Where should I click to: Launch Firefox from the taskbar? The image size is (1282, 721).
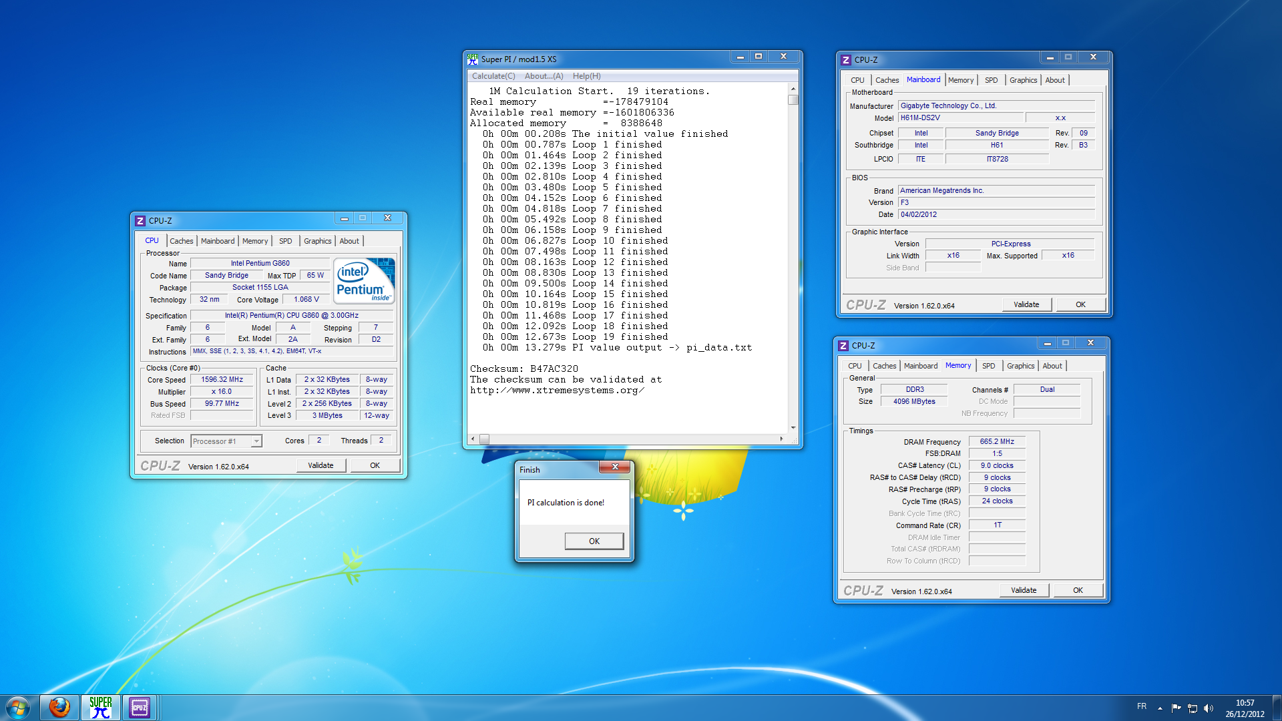pos(59,708)
